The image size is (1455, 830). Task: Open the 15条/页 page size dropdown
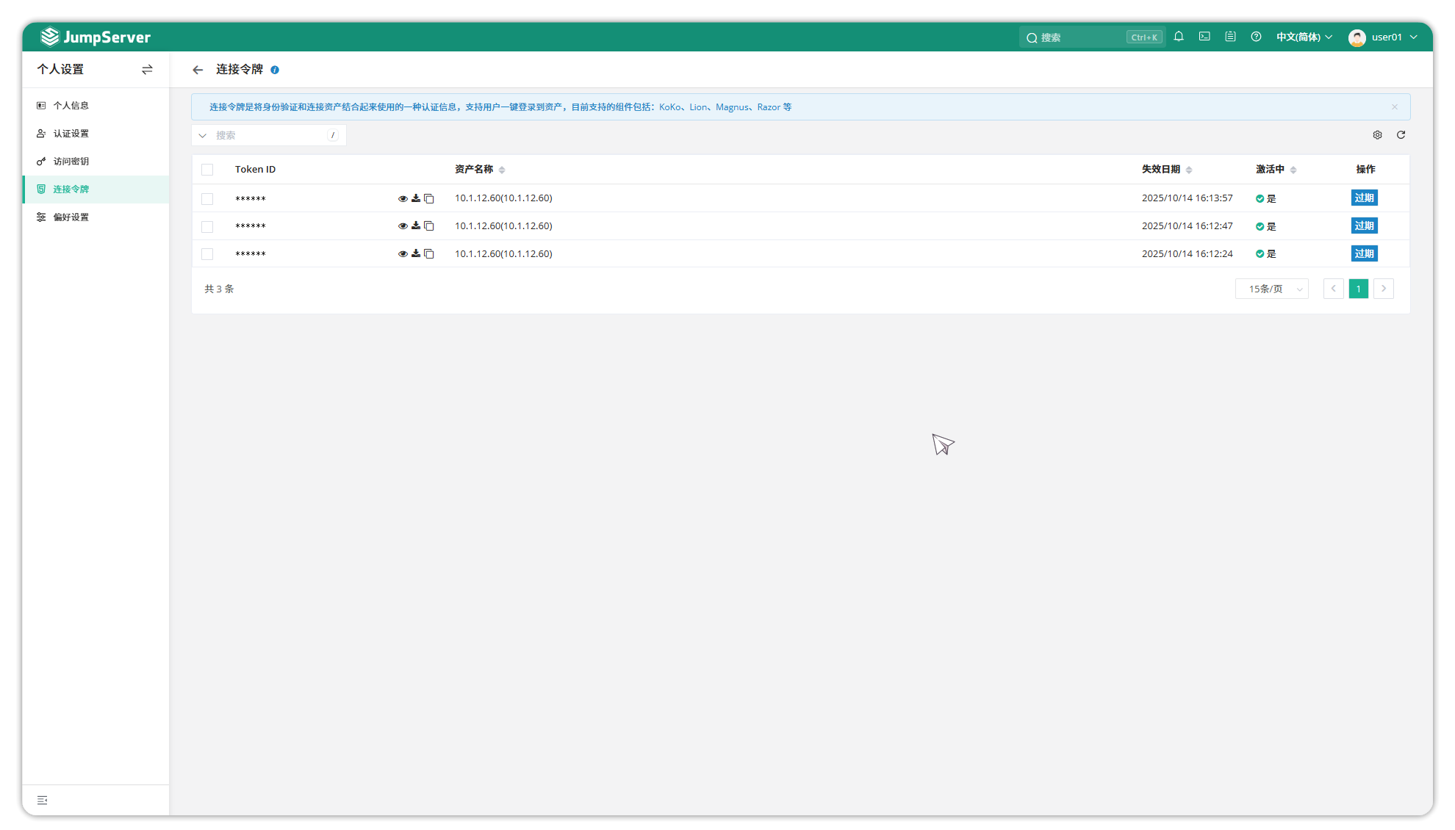tap(1272, 289)
